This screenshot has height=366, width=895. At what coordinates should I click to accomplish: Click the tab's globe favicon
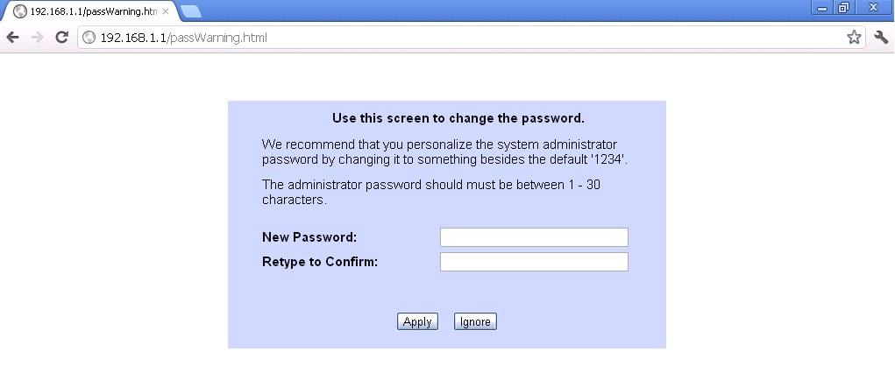(19, 11)
